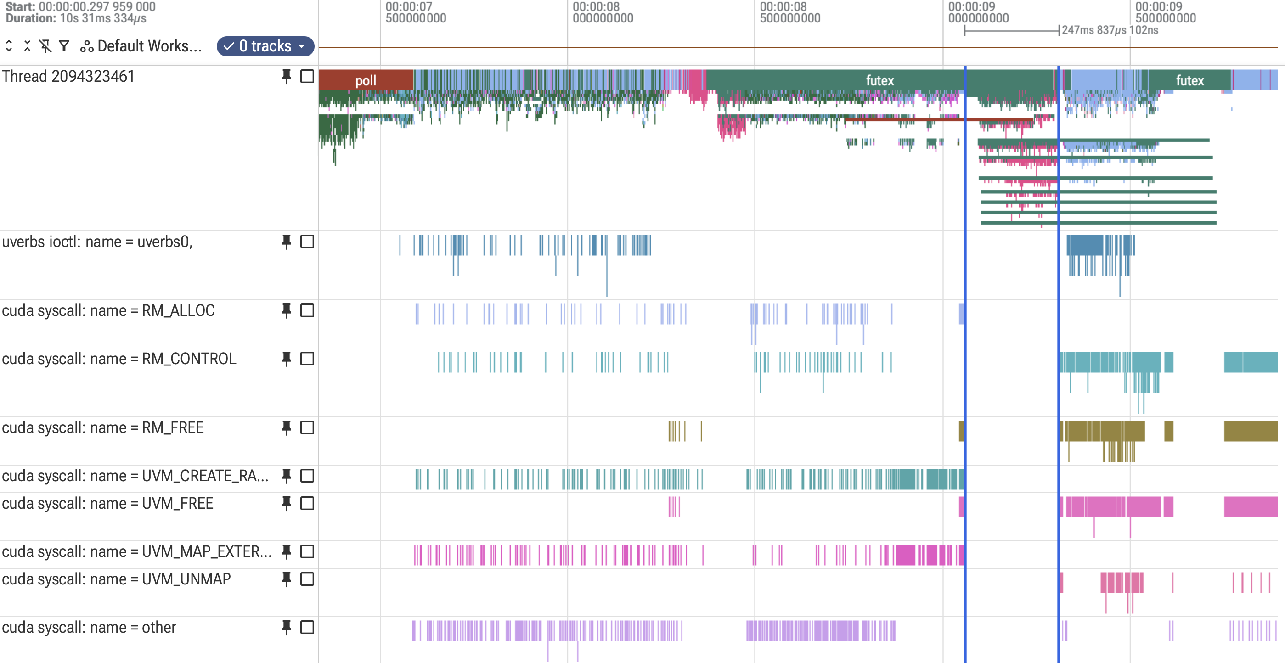Screen dimensions: 1285x663
Task: Click the unpin all tracks icon
Action: (45, 46)
